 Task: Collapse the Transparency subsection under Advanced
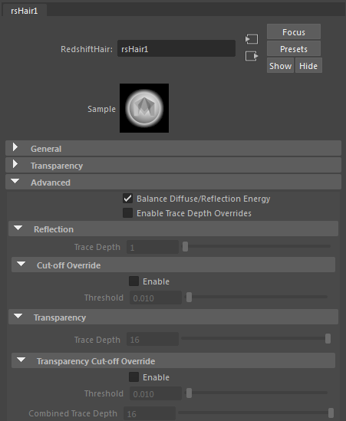coord(173,317)
